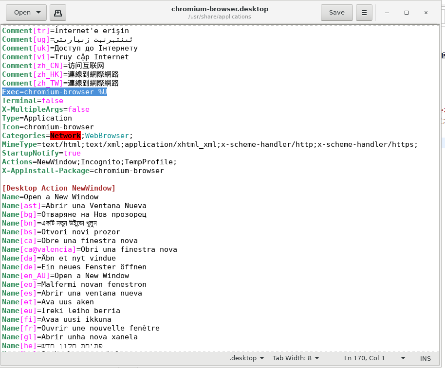
Task: Click the Comment[zh_TW] line
Action: [60, 83]
